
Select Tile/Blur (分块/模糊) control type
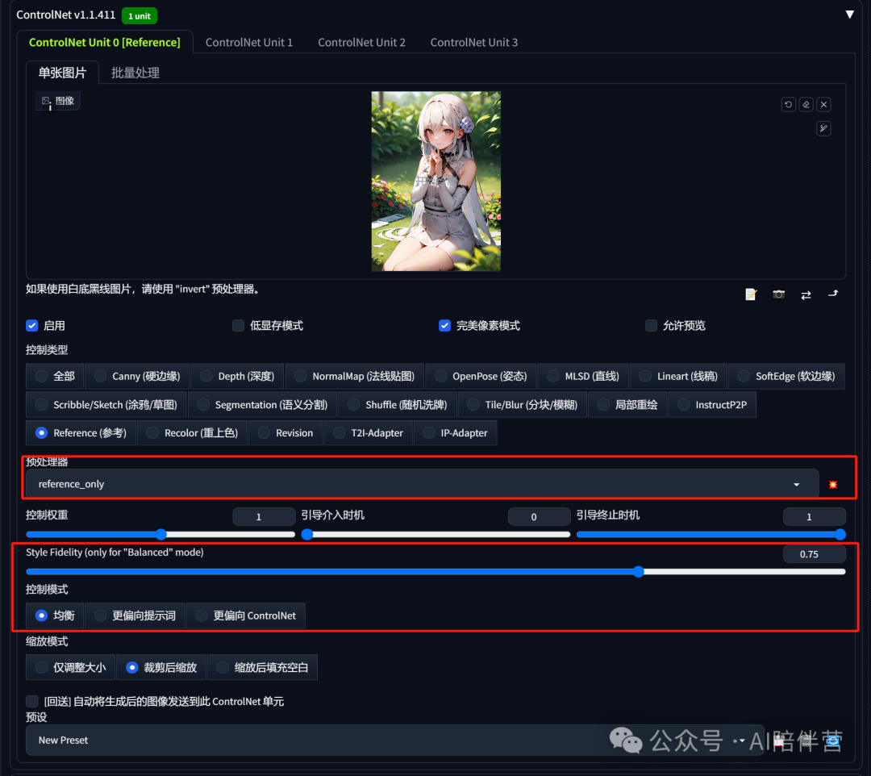point(522,404)
